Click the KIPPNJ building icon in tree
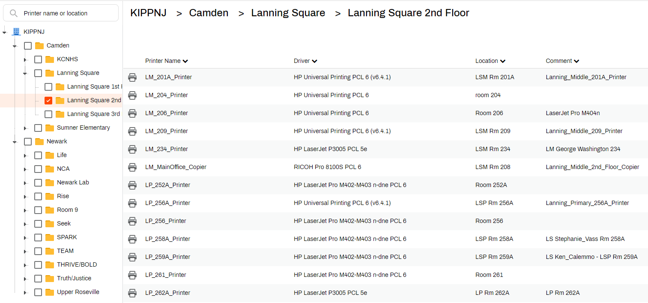Viewport: 648px width, 303px height. click(16, 32)
